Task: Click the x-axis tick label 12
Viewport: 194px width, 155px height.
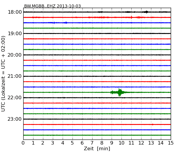Action: [141, 143]
